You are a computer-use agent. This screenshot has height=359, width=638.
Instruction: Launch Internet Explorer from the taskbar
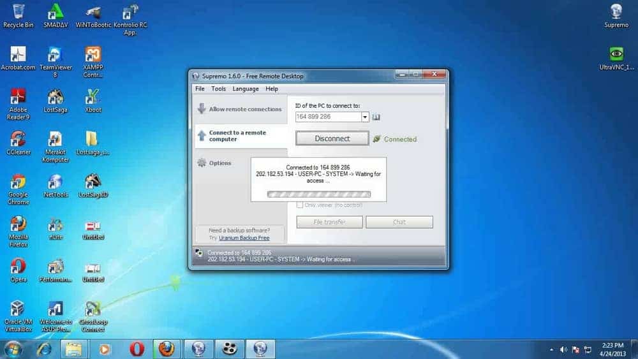click(44, 349)
